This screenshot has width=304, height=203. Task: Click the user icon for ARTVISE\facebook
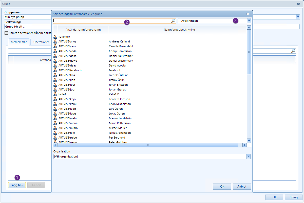pyautogui.click(x=55, y=71)
